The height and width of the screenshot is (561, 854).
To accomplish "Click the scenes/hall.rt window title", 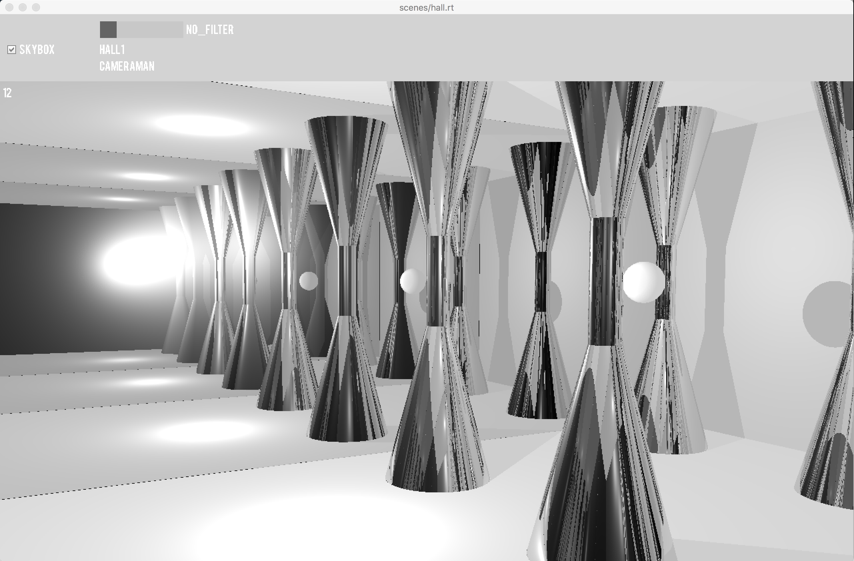I will (426, 8).
